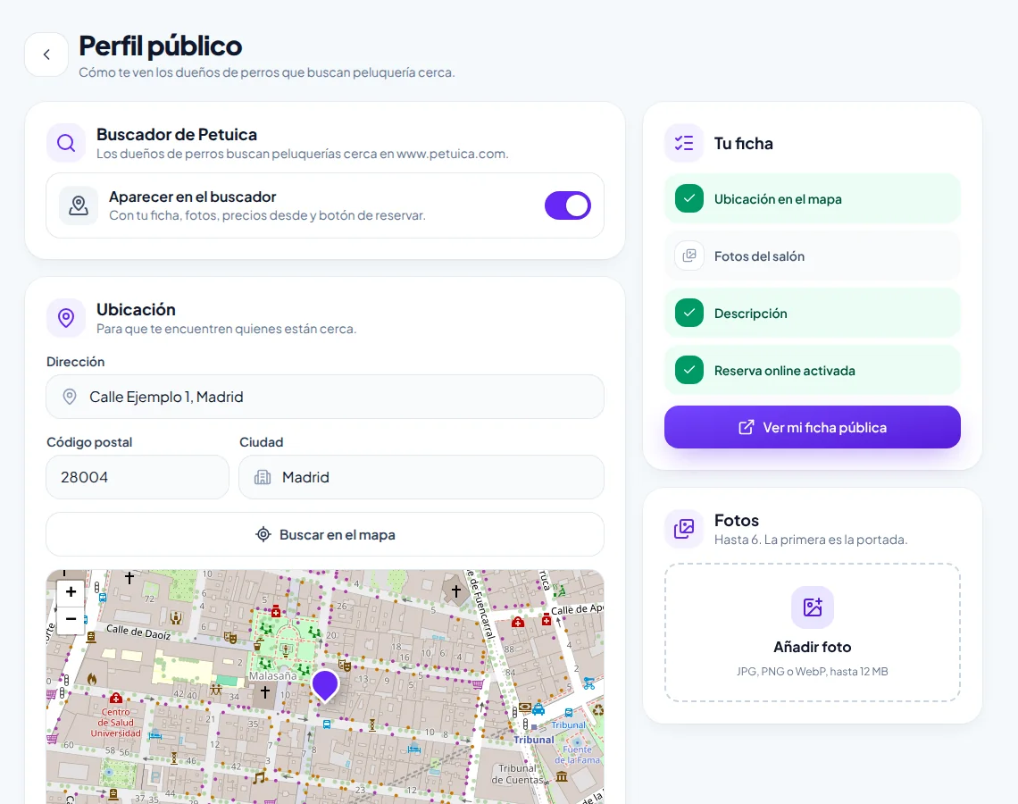Click the purple marker pin on the map
Screen dimensions: 1018x804
325,686
